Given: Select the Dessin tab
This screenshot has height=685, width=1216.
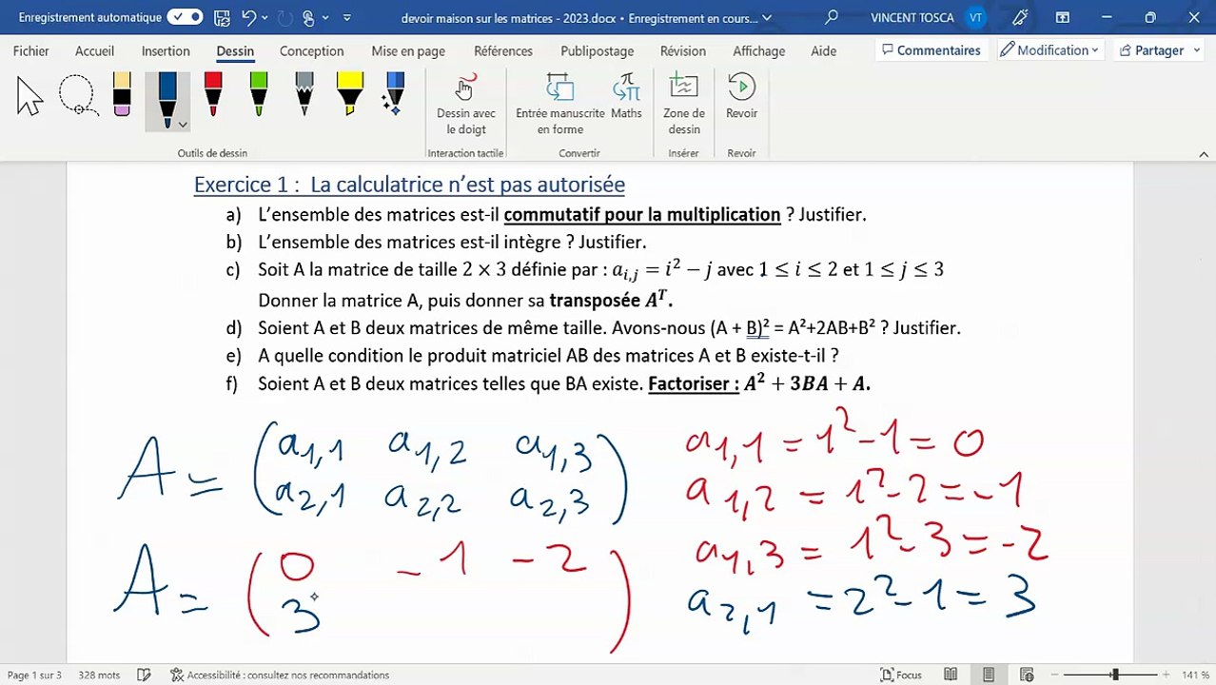Looking at the screenshot, I should [235, 51].
